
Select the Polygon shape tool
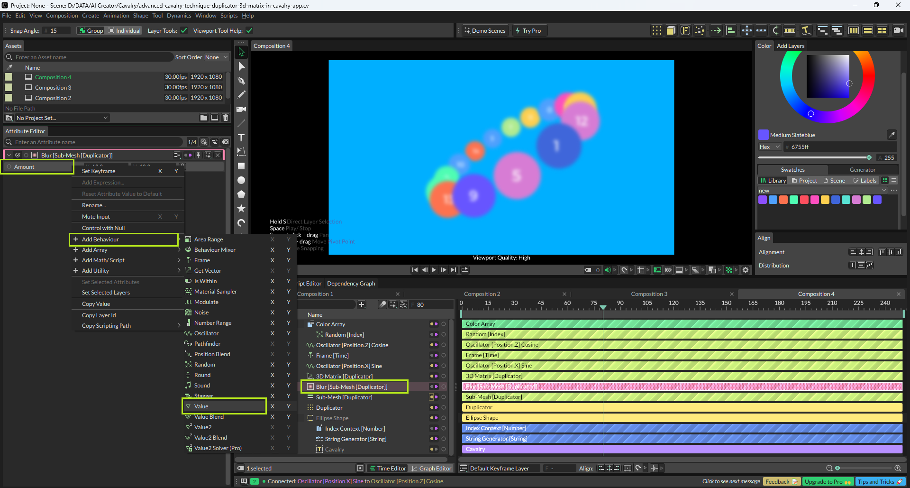(241, 194)
